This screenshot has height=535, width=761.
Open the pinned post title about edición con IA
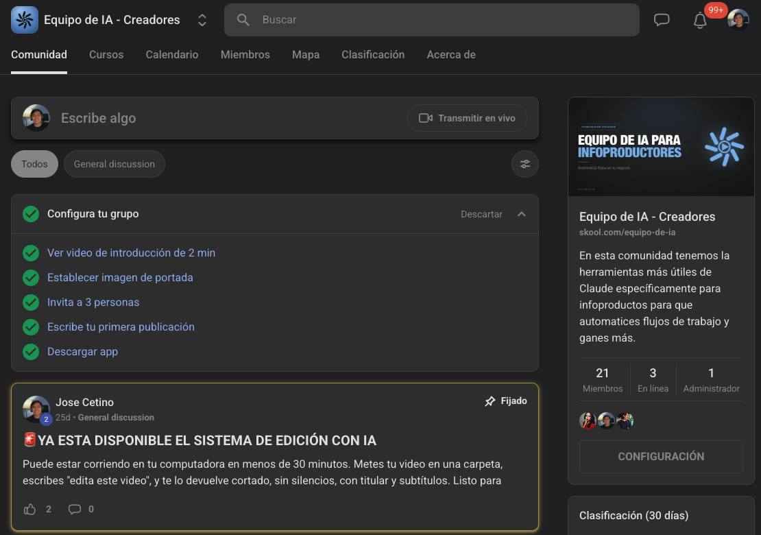(x=200, y=440)
